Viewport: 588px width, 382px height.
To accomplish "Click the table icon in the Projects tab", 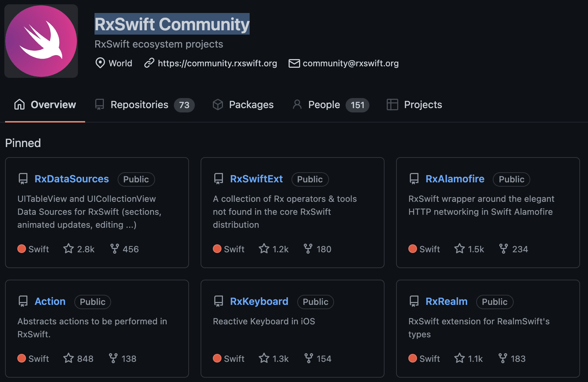I will click(x=392, y=105).
